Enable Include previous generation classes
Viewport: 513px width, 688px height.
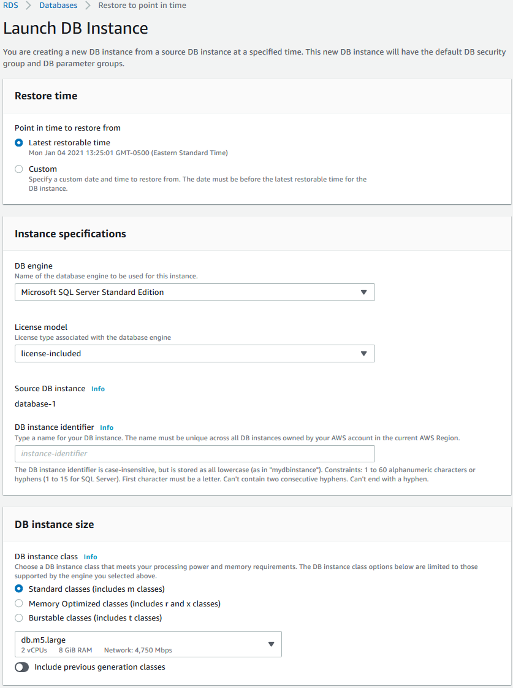tap(21, 667)
